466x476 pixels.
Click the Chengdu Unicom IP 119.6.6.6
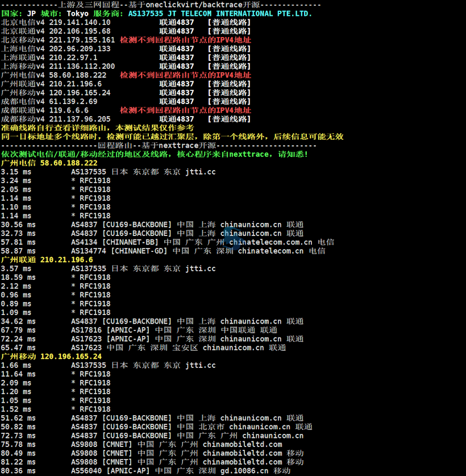pyautogui.click(x=69, y=110)
